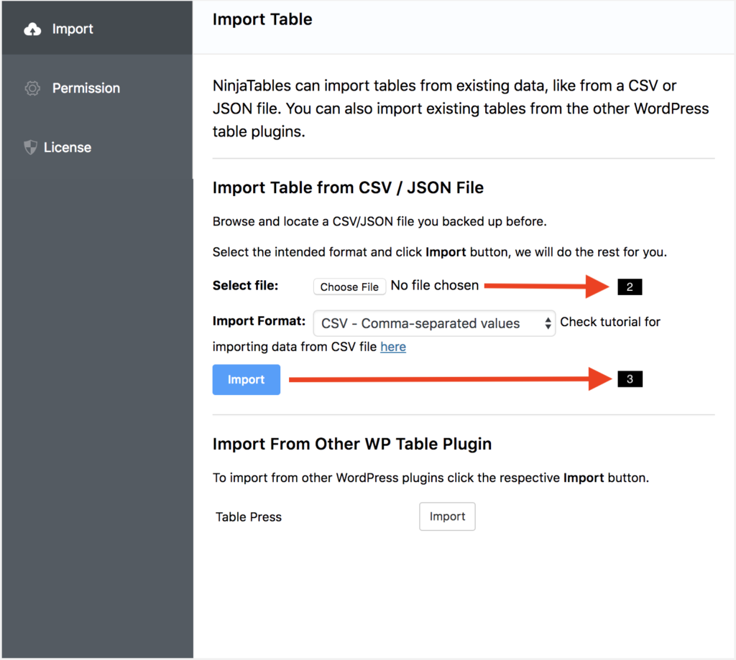Open the Import sidebar menu item
Screen dimensions: 736x660
pyautogui.click(x=97, y=28)
